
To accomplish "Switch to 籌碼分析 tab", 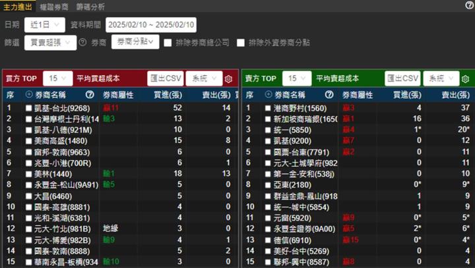I will click(90, 7).
